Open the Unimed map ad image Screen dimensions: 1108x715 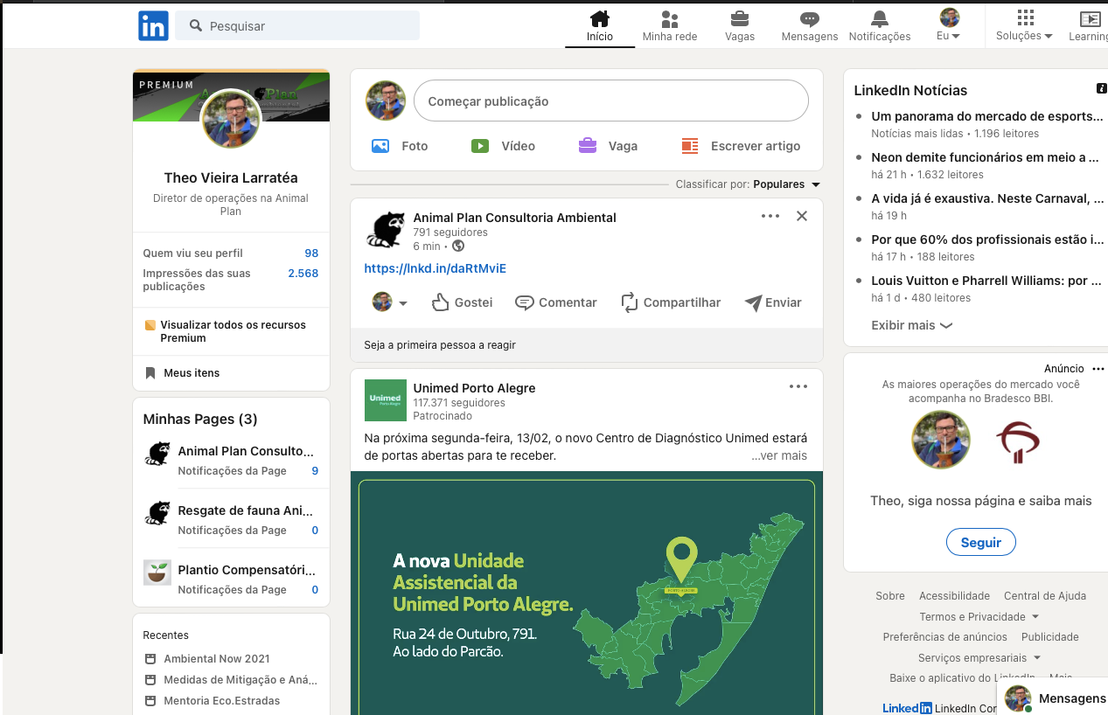pos(587,594)
